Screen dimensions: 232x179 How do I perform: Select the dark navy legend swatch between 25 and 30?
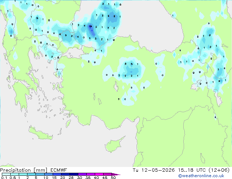(x=74, y=174)
